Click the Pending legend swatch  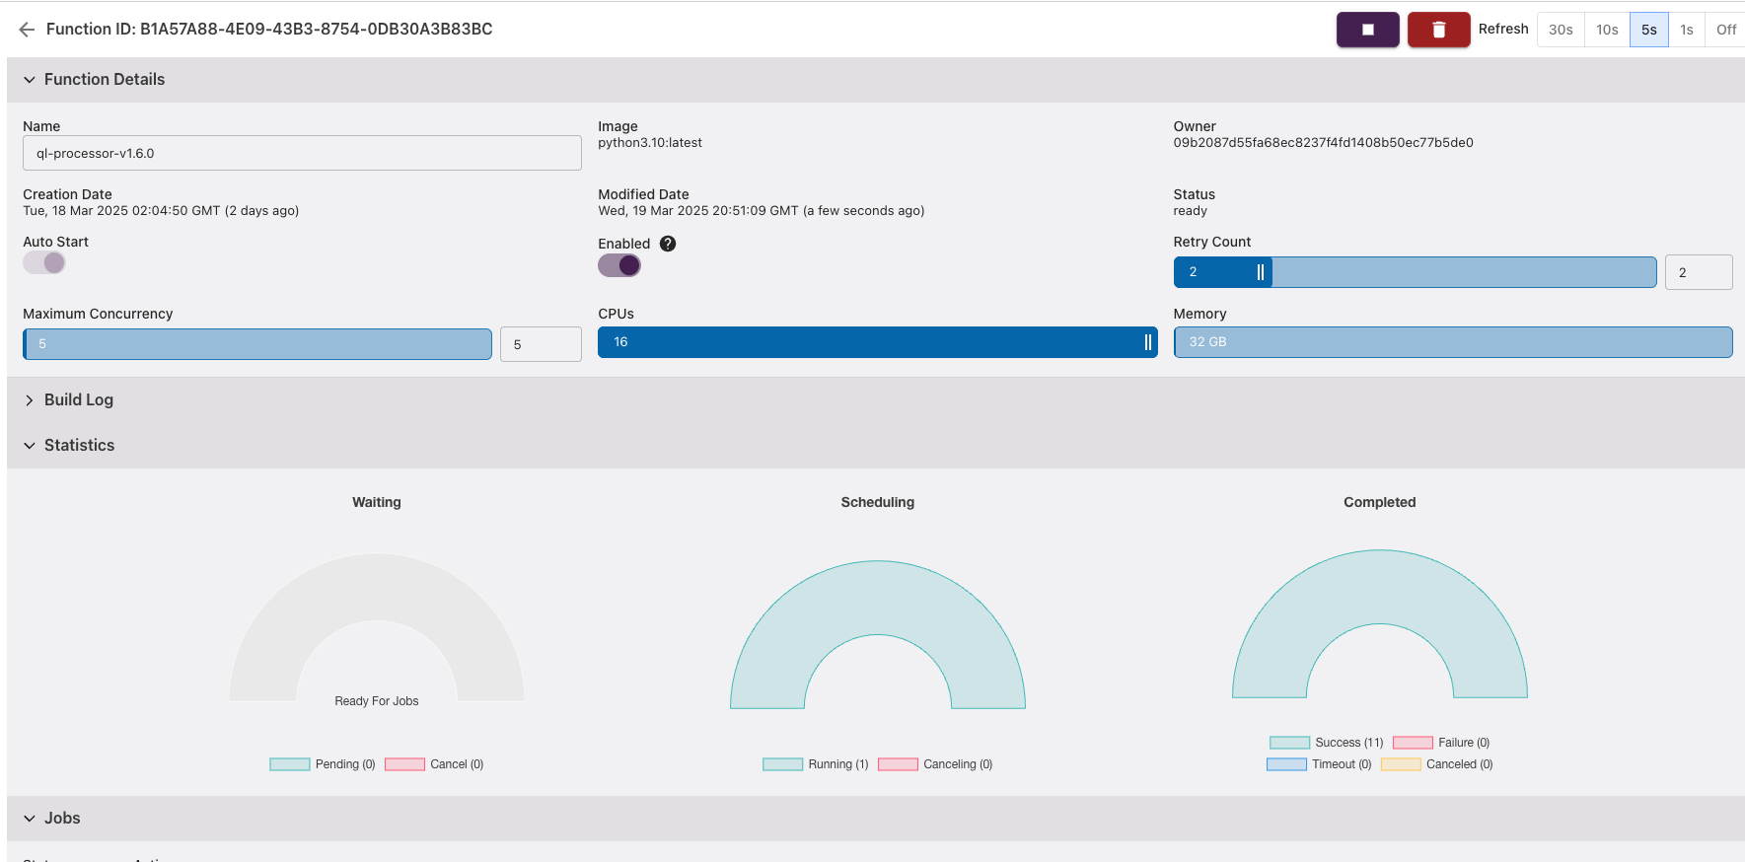click(290, 764)
